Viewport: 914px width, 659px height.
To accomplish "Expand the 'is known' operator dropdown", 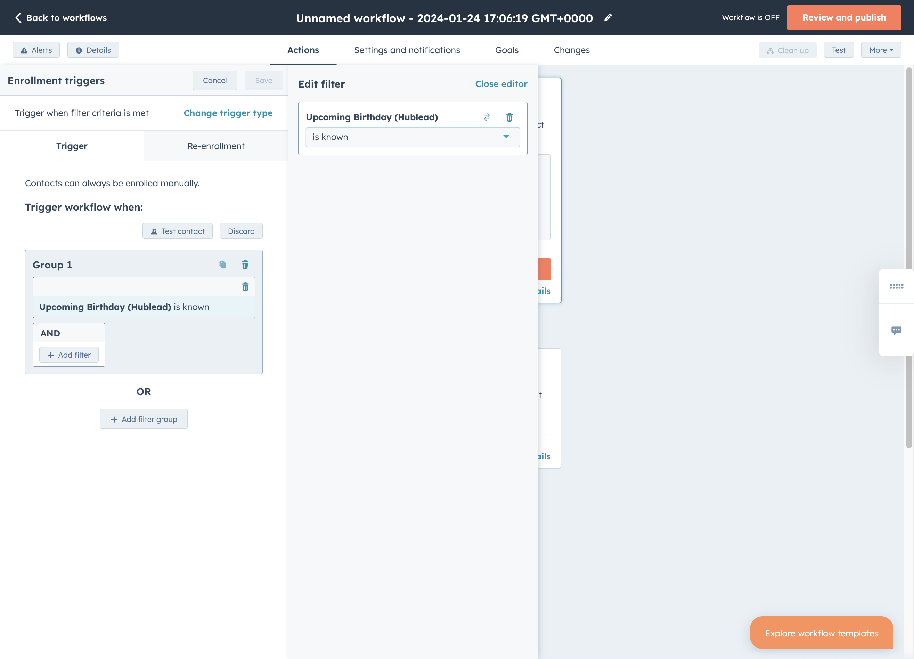I will click(413, 137).
